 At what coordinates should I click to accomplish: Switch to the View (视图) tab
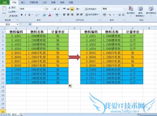[71, 2]
